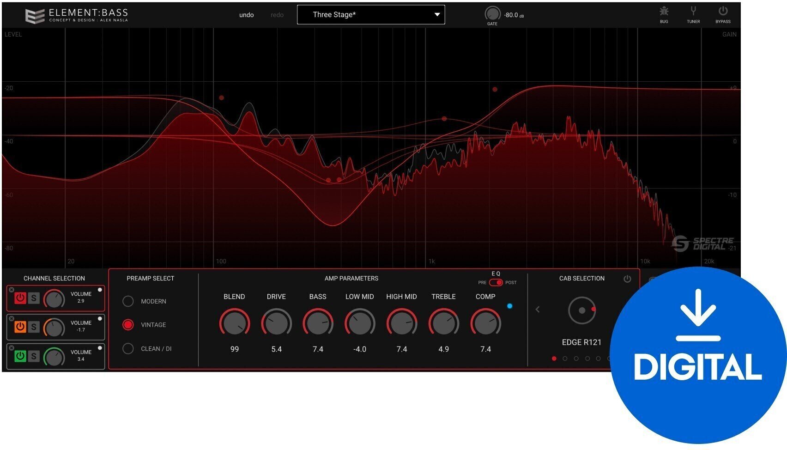
Task: Click the Blend knob
Action: (x=235, y=323)
